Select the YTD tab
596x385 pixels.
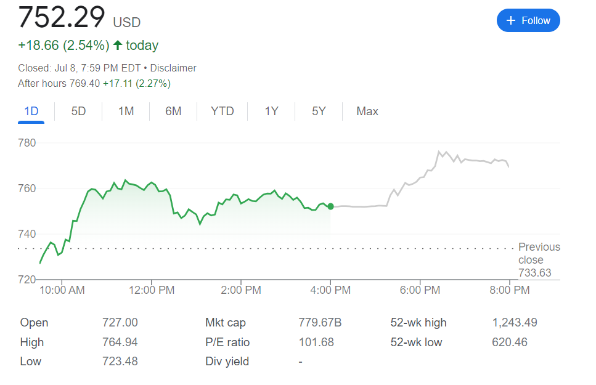[222, 111]
